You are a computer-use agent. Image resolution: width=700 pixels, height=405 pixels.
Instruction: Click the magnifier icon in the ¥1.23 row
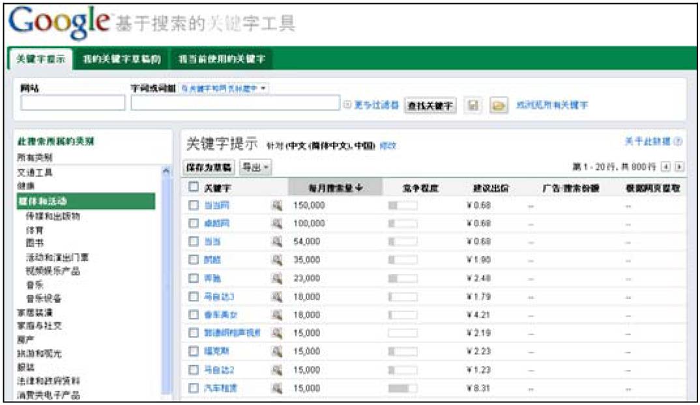point(277,370)
